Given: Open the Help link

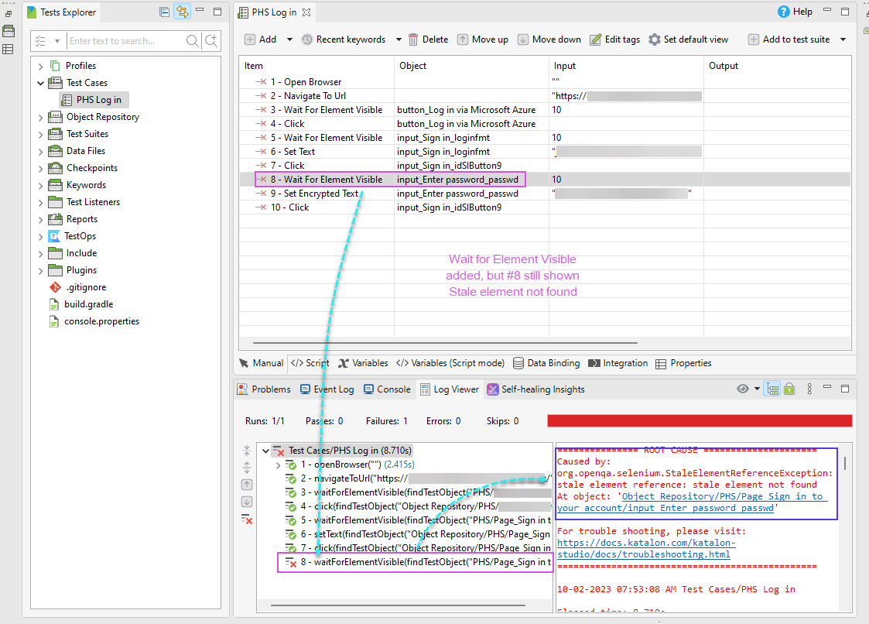Looking at the screenshot, I should 795,12.
